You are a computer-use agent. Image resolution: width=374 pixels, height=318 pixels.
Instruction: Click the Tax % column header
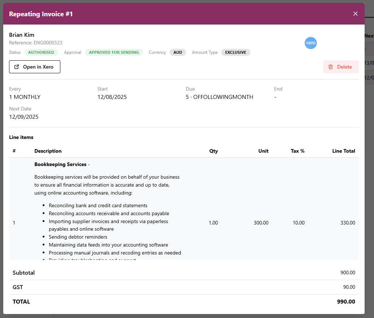[x=297, y=151]
